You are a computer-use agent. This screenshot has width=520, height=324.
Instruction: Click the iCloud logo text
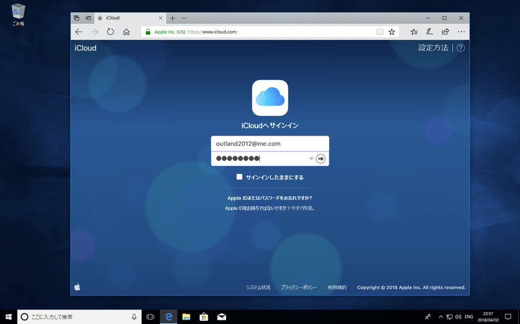[86, 48]
